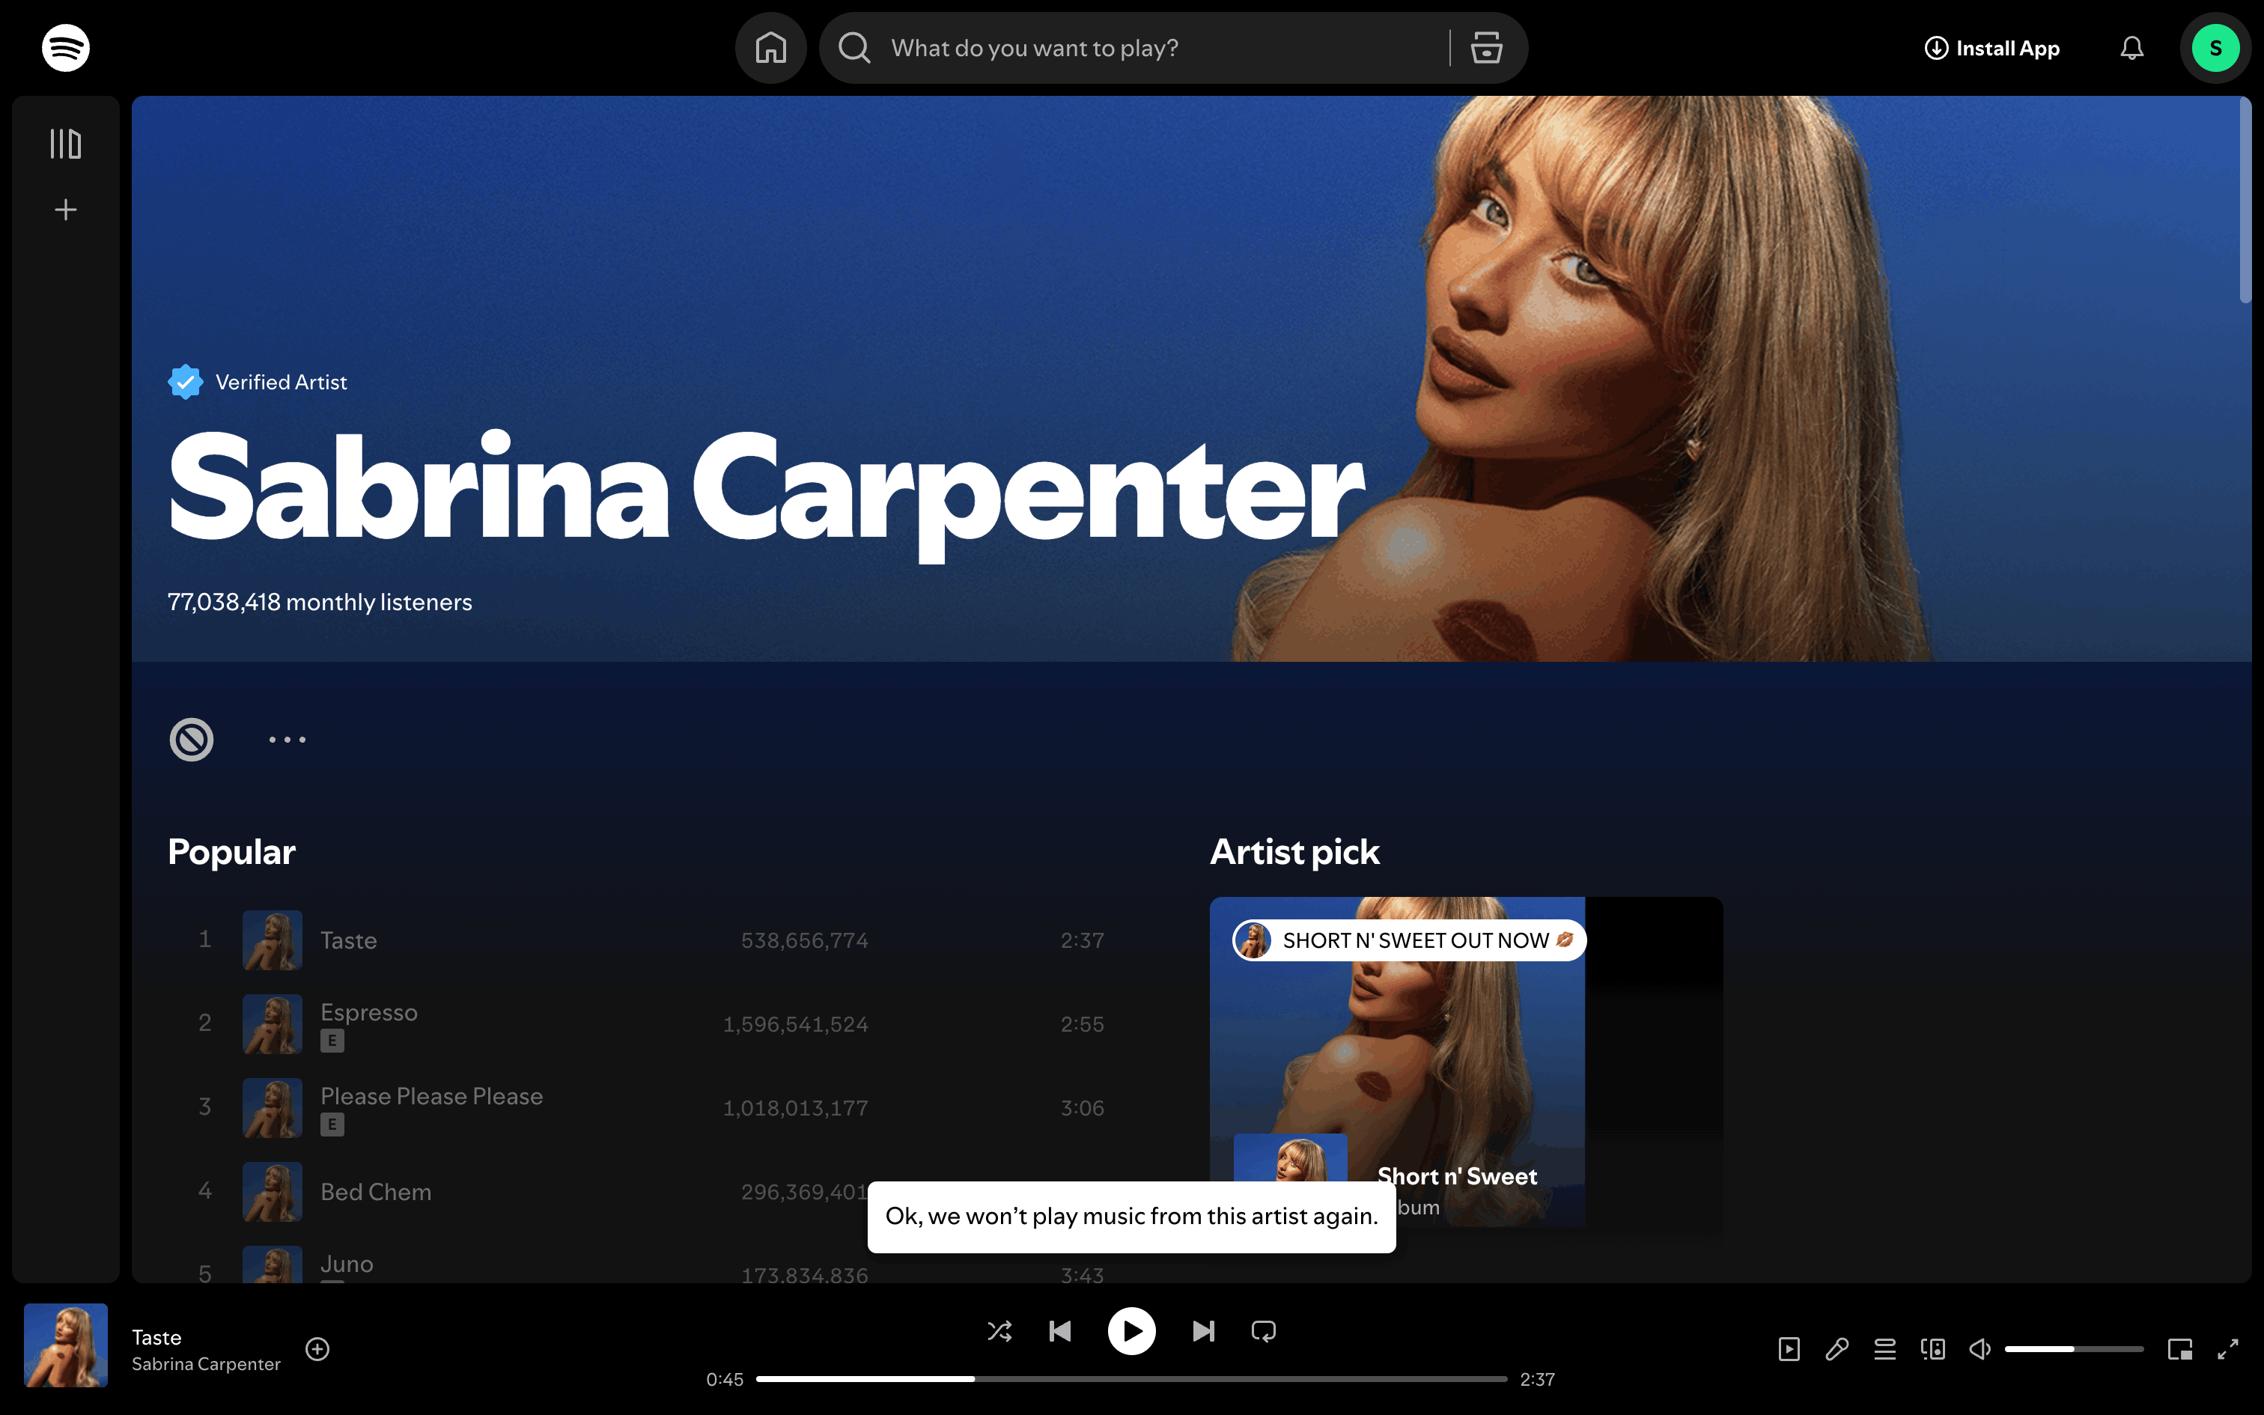
Task: Unblock artist using the blocked icon
Action: (x=192, y=740)
